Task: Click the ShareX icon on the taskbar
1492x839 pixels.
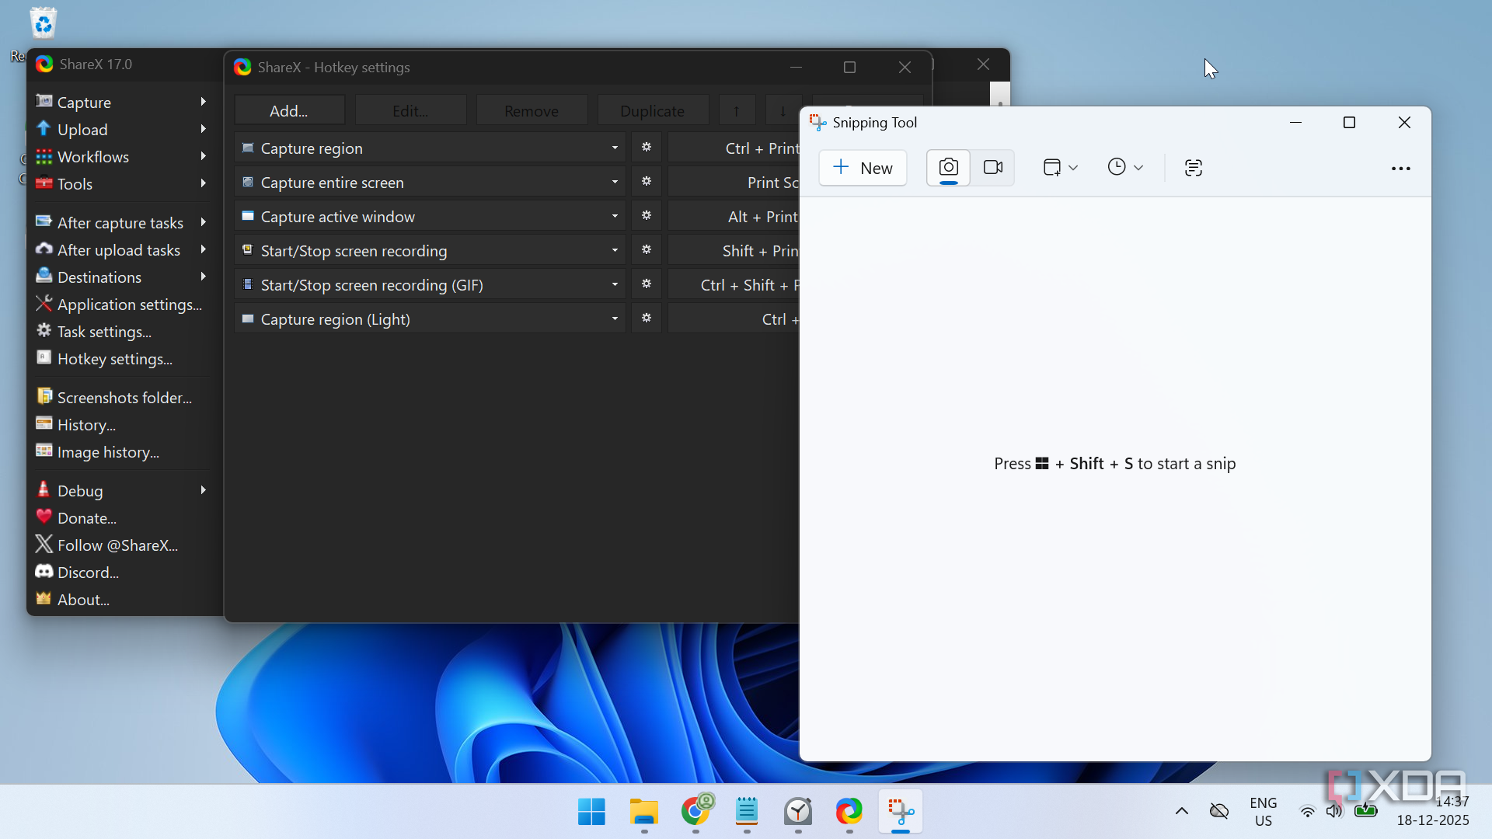Action: pyautogui.click(x=849, y=812)
